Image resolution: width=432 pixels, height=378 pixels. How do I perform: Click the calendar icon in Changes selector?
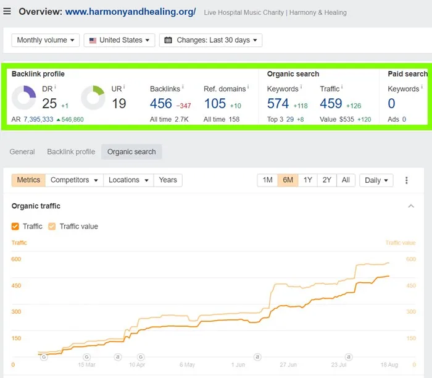tap(168, 40)
